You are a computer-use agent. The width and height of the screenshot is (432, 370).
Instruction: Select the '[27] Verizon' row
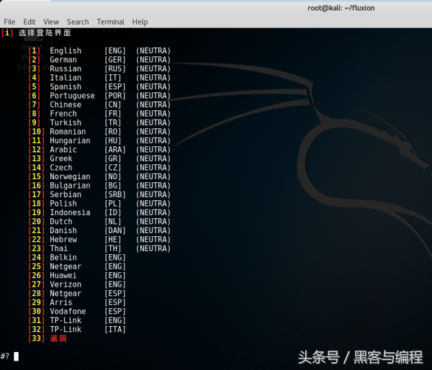[x=77, y=284]
